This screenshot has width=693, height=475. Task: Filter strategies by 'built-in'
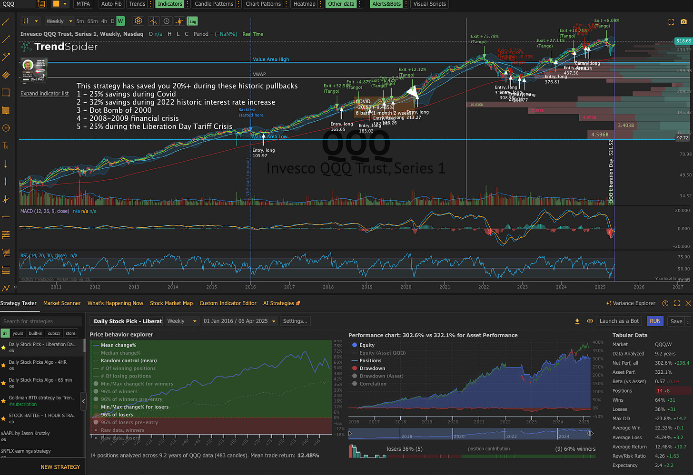[36, 333]
